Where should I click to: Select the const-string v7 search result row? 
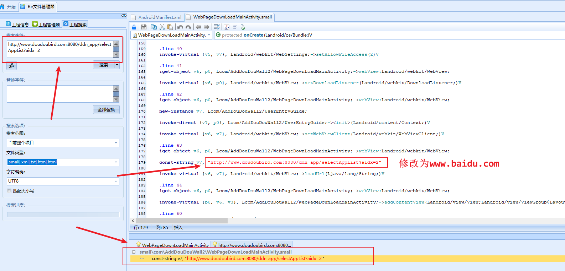pos(347,259)
